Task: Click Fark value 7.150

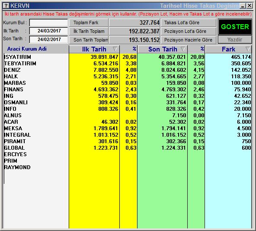Action: tap(244, 115)
